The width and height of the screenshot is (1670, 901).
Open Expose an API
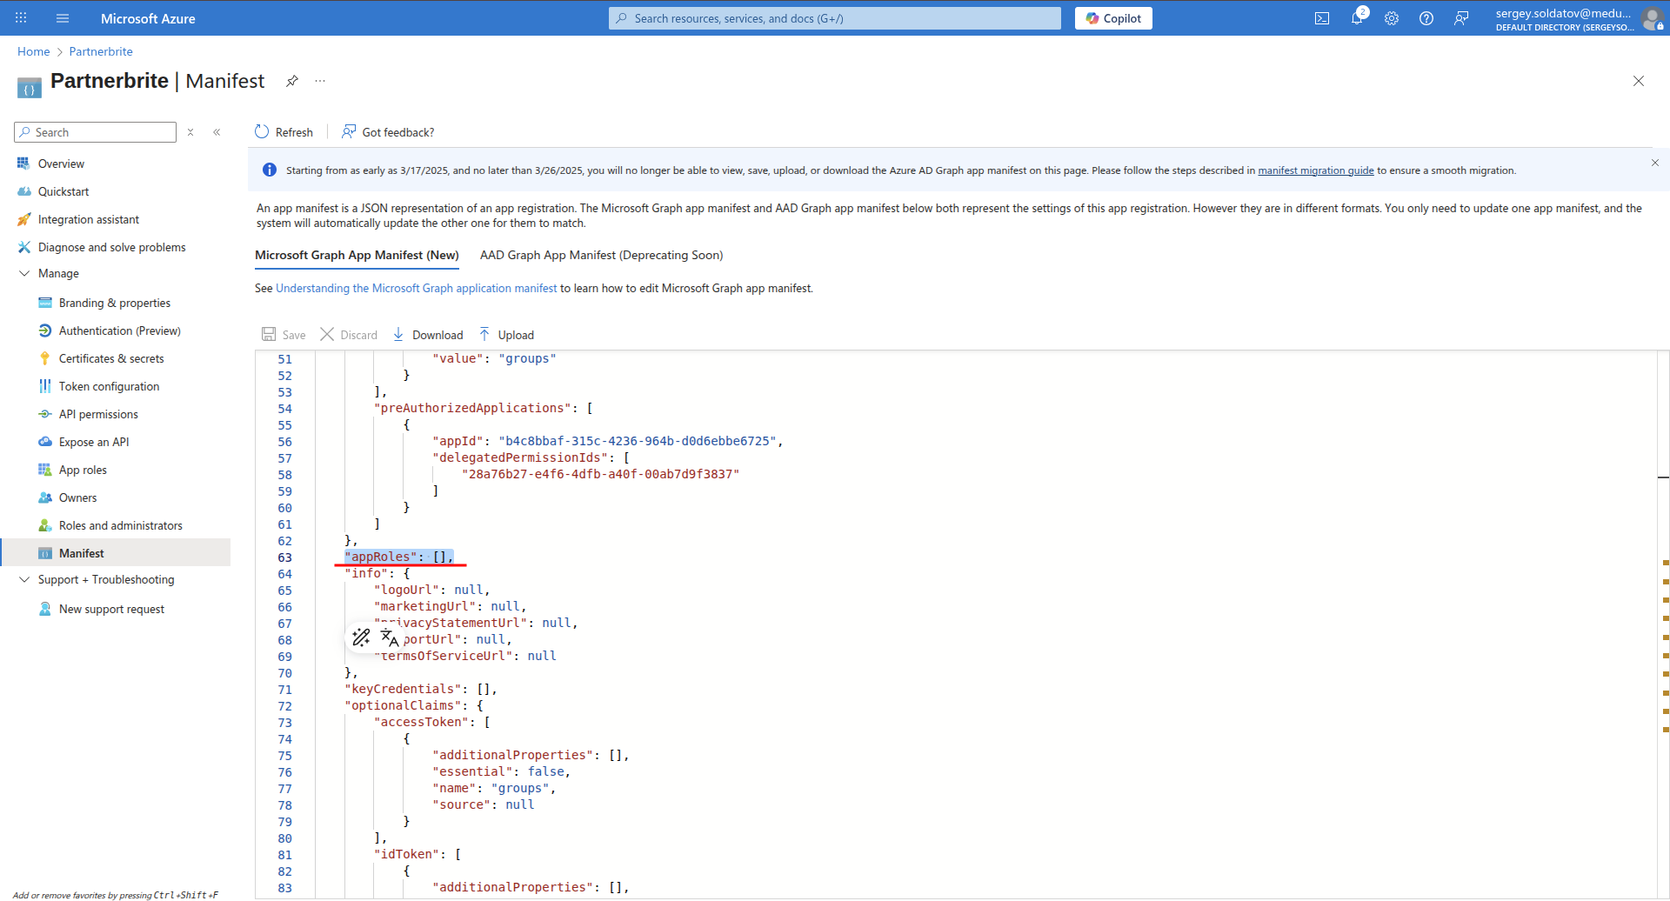coord(94,442)
